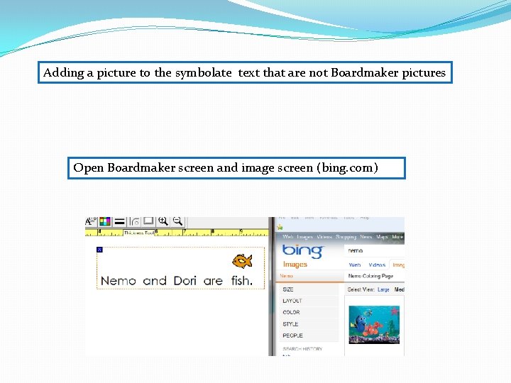Click the blue N marker on symbolate box
This screenshot has width=511, height=383.
pos(100,250)
